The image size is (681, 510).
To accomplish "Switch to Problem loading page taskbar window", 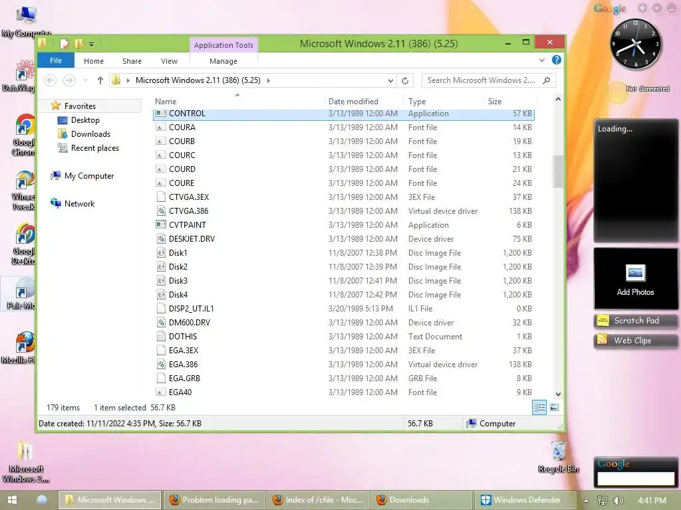I will [215, 500].
